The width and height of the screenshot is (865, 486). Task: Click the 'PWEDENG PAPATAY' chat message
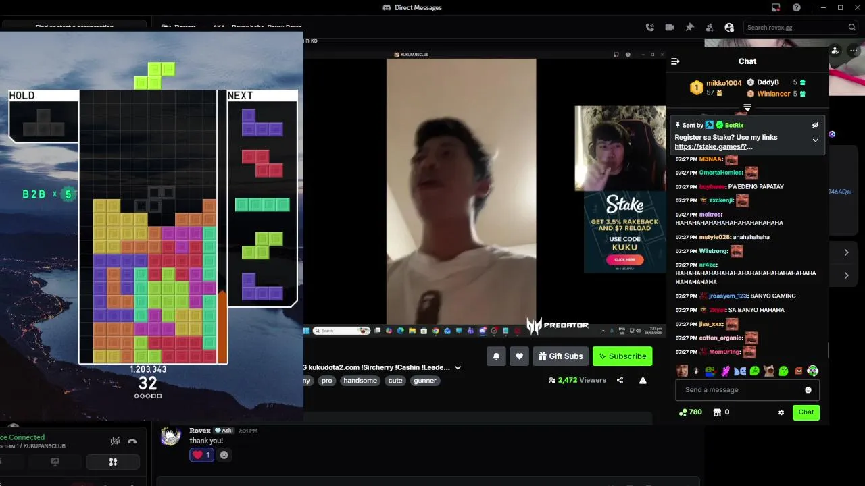[x=756, y=187]
